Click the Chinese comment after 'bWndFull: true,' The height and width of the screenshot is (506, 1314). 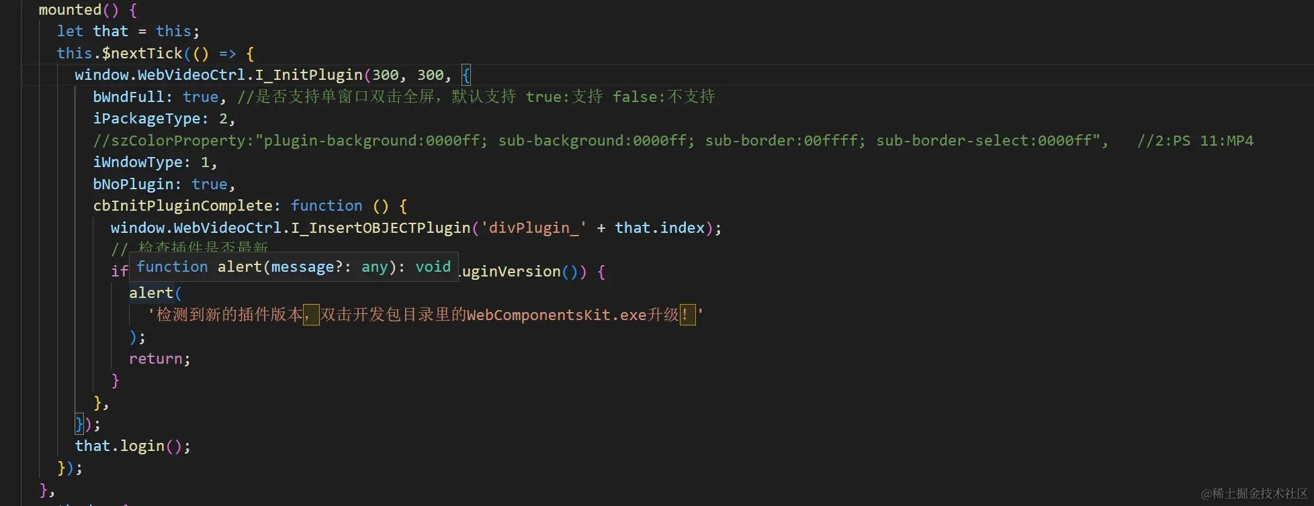tap(476, 97)
